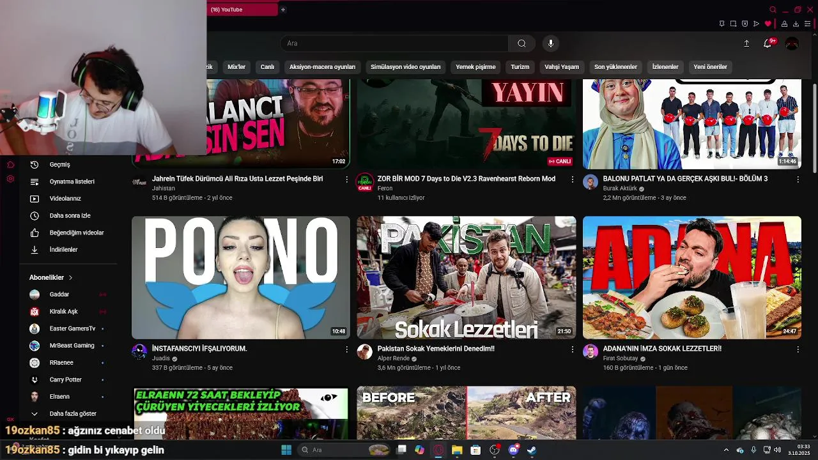Open options menu for İNSTAFANSCIYI İFŞALIYORUM video
This screenshot has height=460, width=818.
pyautogui.click(x=347, y=349)
